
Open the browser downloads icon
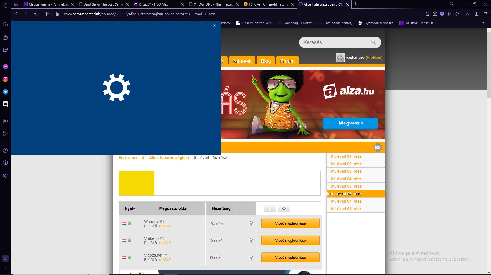pos(476,14)
